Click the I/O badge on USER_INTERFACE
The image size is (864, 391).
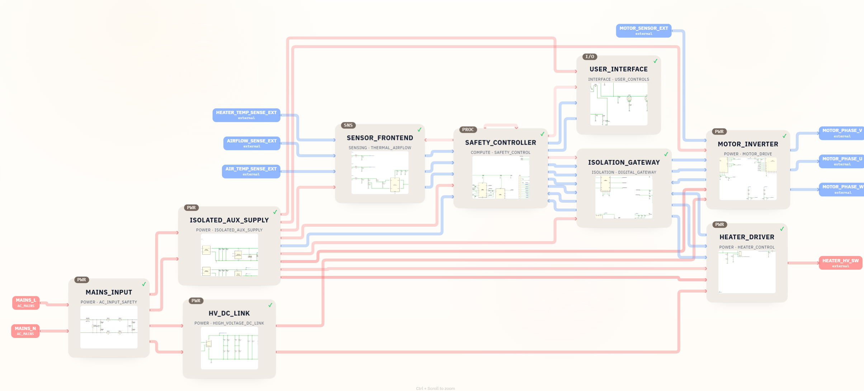click(590, 57)
